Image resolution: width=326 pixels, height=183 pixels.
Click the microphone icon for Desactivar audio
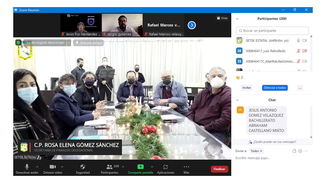click(27, 166)
